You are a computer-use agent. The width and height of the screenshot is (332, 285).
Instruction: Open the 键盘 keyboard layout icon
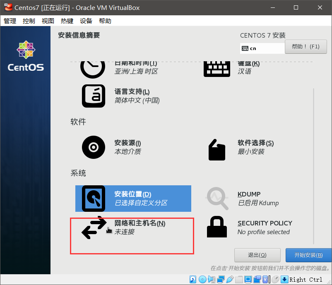(217, 69)
